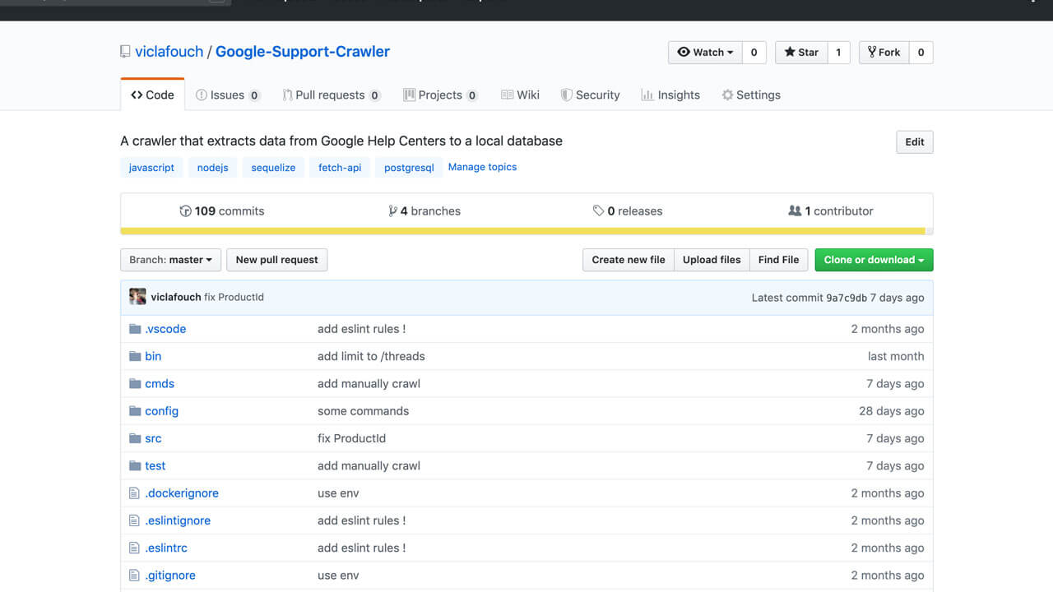Open repository Settings tab
The width and height of the screenshot is (1053, 592).
(751, 95)
